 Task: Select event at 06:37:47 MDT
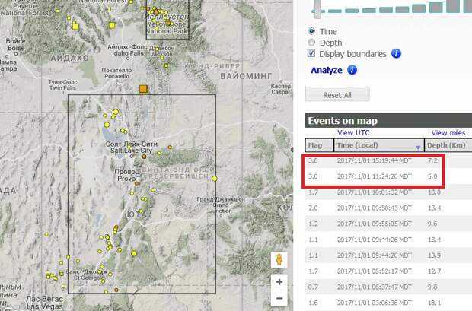click(x=388, y=287)
